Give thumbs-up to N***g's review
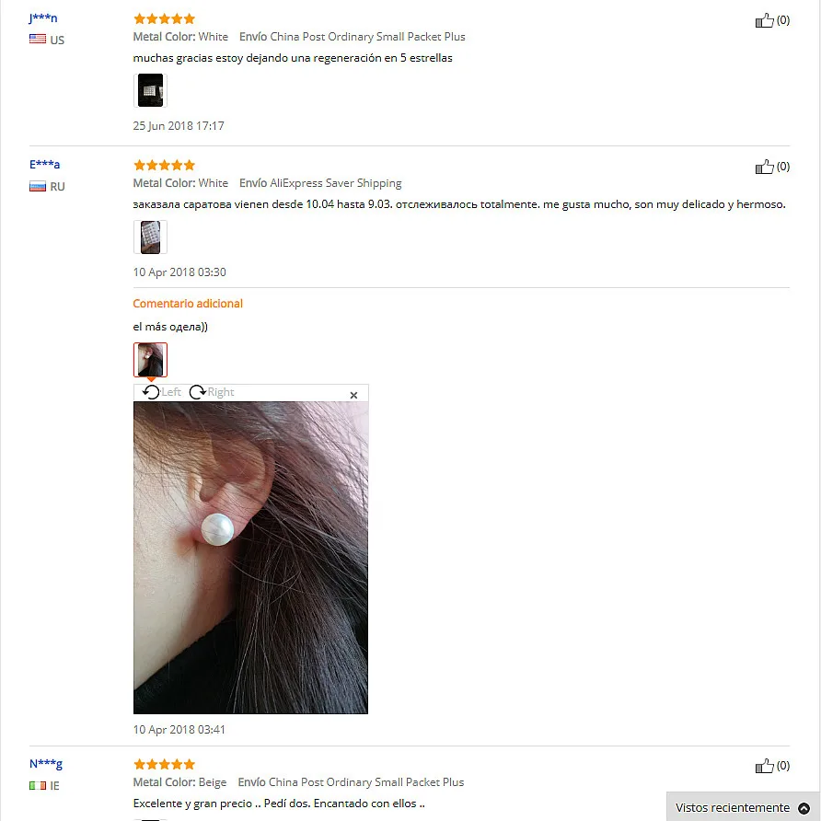This screenshot has height=821, width=821. [x=764, y=766]
